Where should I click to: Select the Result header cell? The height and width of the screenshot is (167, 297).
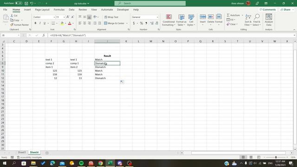107,56
